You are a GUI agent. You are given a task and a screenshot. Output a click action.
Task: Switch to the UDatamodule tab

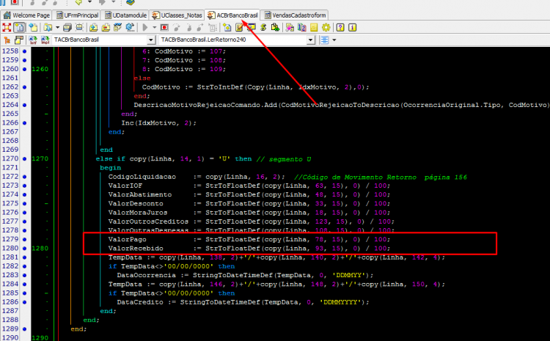(x=126, y=15)
